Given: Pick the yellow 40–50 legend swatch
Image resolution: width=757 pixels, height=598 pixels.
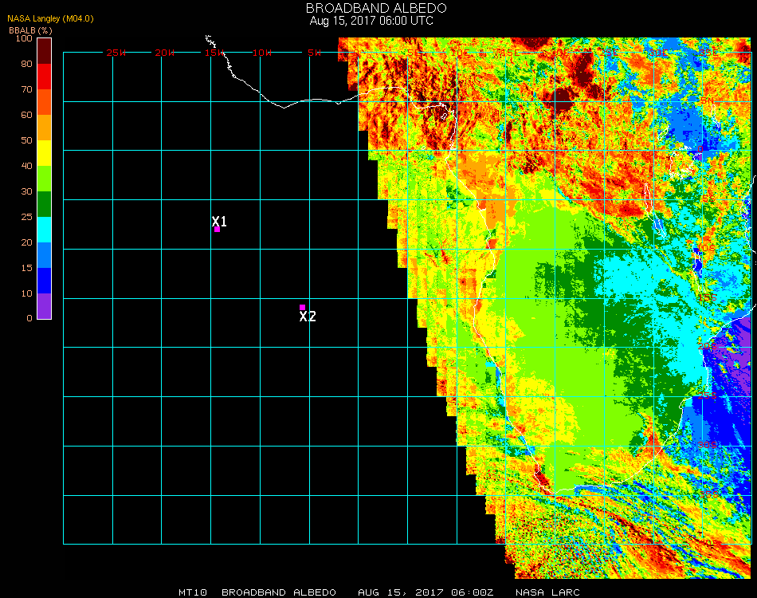Looking at the screenshot, I should coord(45,152).
